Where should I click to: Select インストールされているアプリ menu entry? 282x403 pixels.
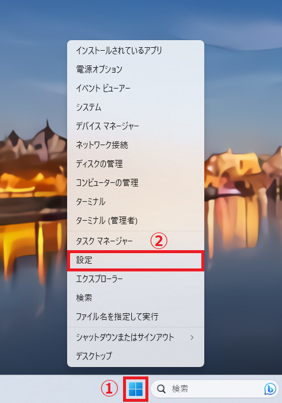coord(135,50)
